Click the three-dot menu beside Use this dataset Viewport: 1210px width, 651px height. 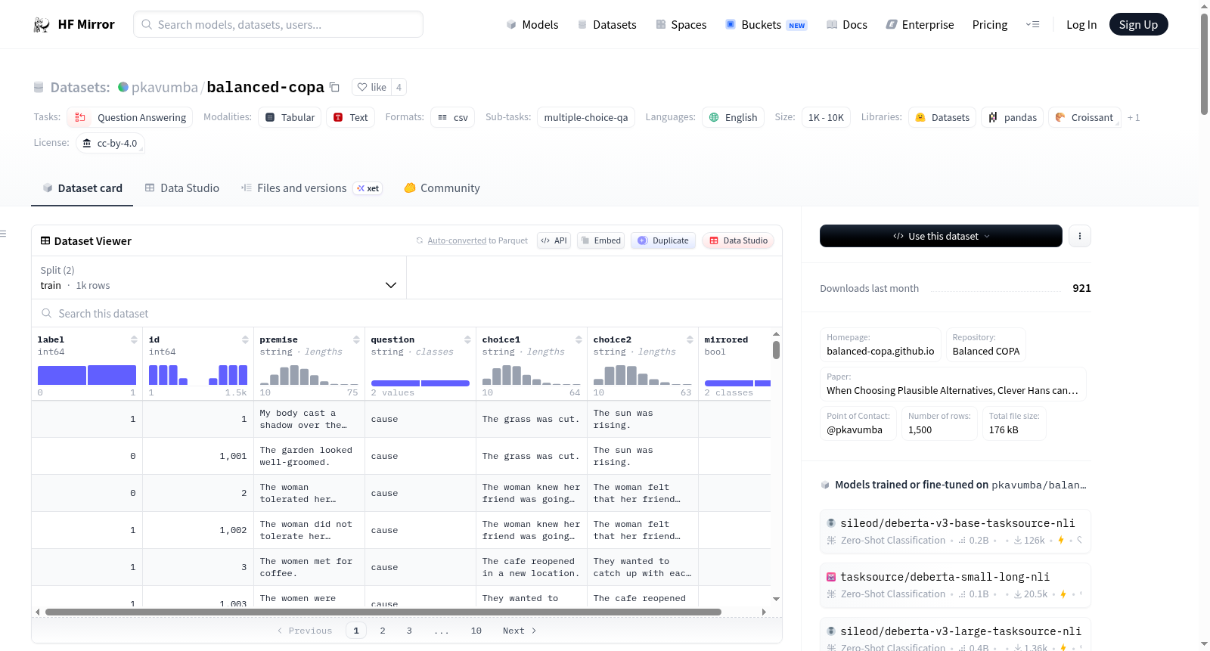coord(1079,236)
